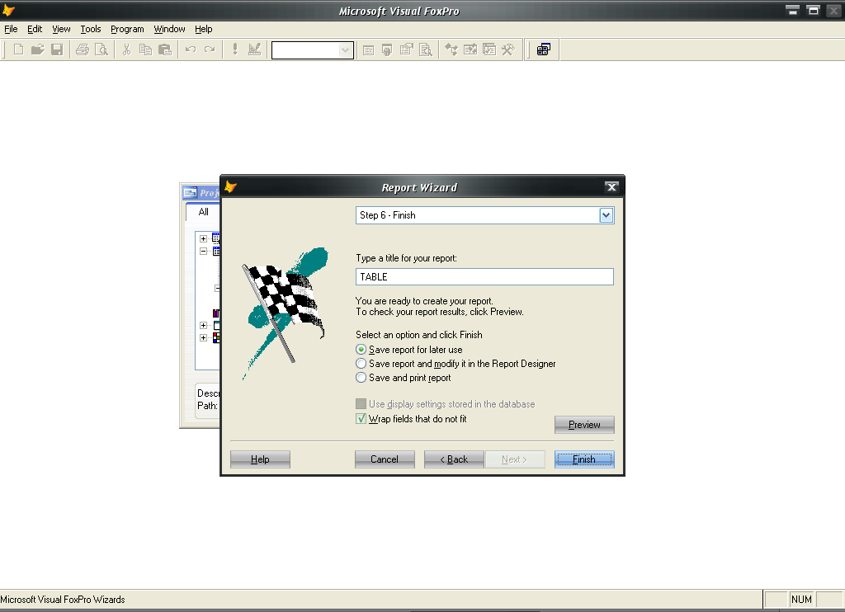Screen dimensions: 845x612
Task: Click the Preview button
Action: (x=584, y=425)
